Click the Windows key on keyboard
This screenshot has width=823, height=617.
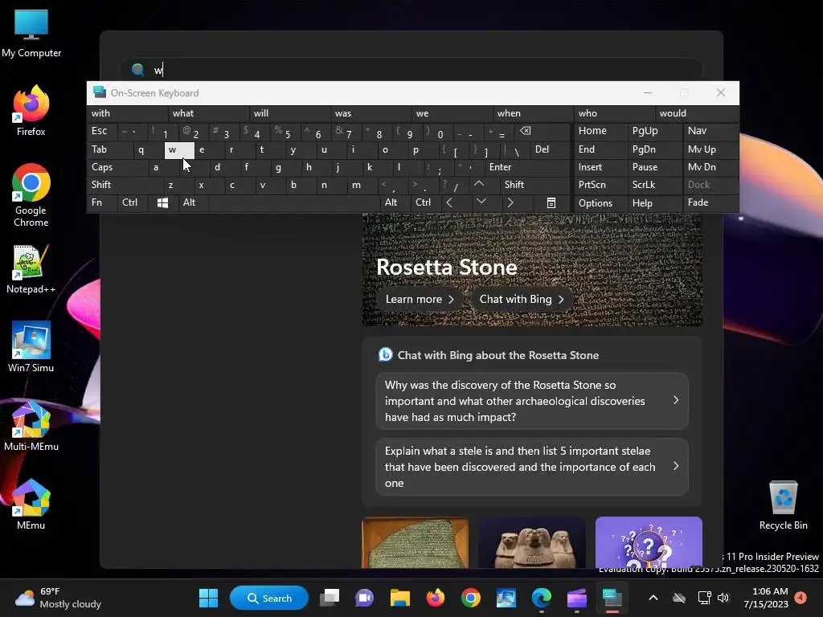click(162, 202)
